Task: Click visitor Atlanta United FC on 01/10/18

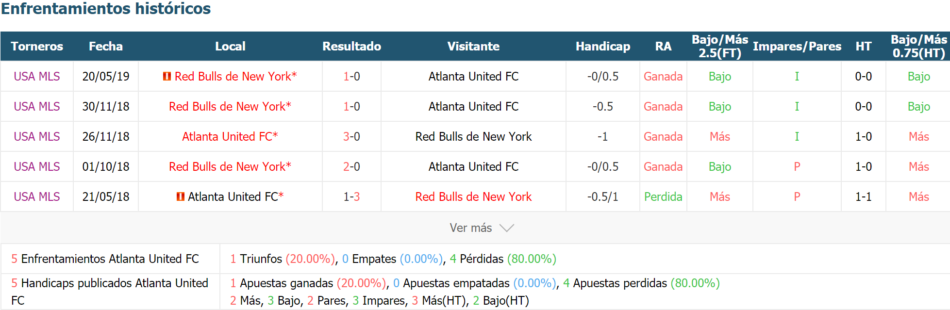Action: click(x=473, y=166)
